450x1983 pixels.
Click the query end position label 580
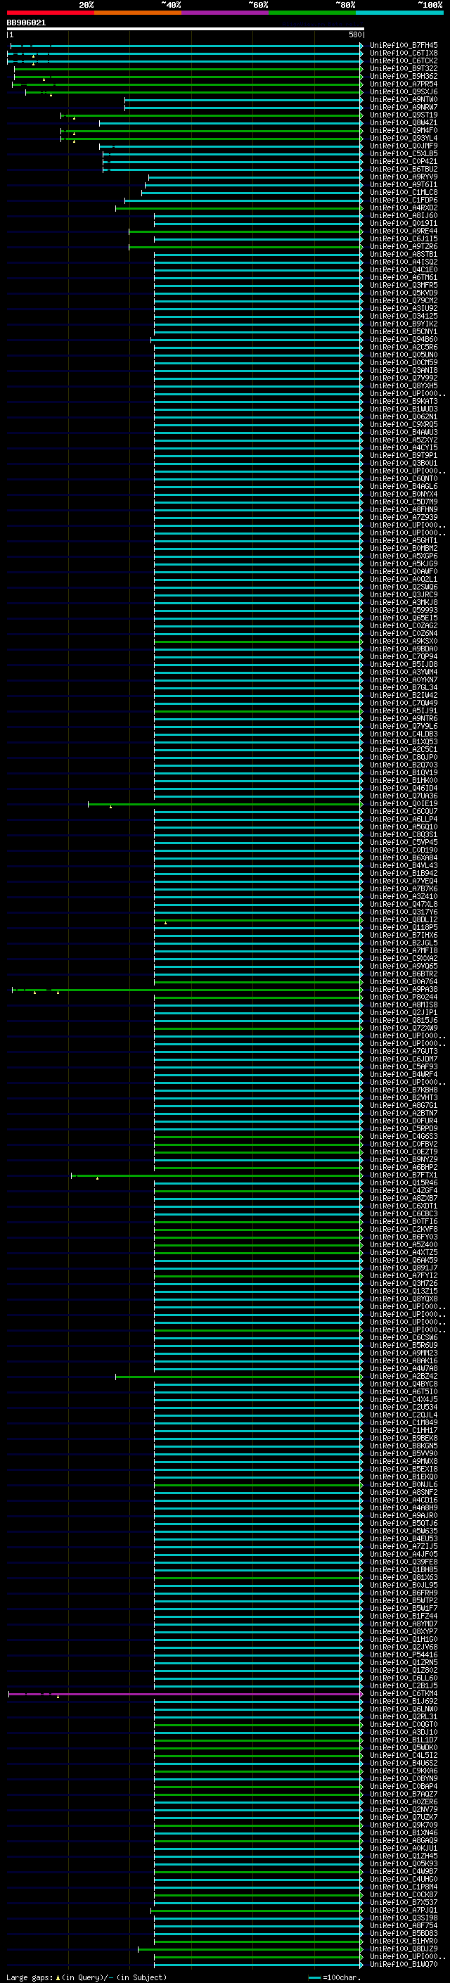(x=354, y=34)
